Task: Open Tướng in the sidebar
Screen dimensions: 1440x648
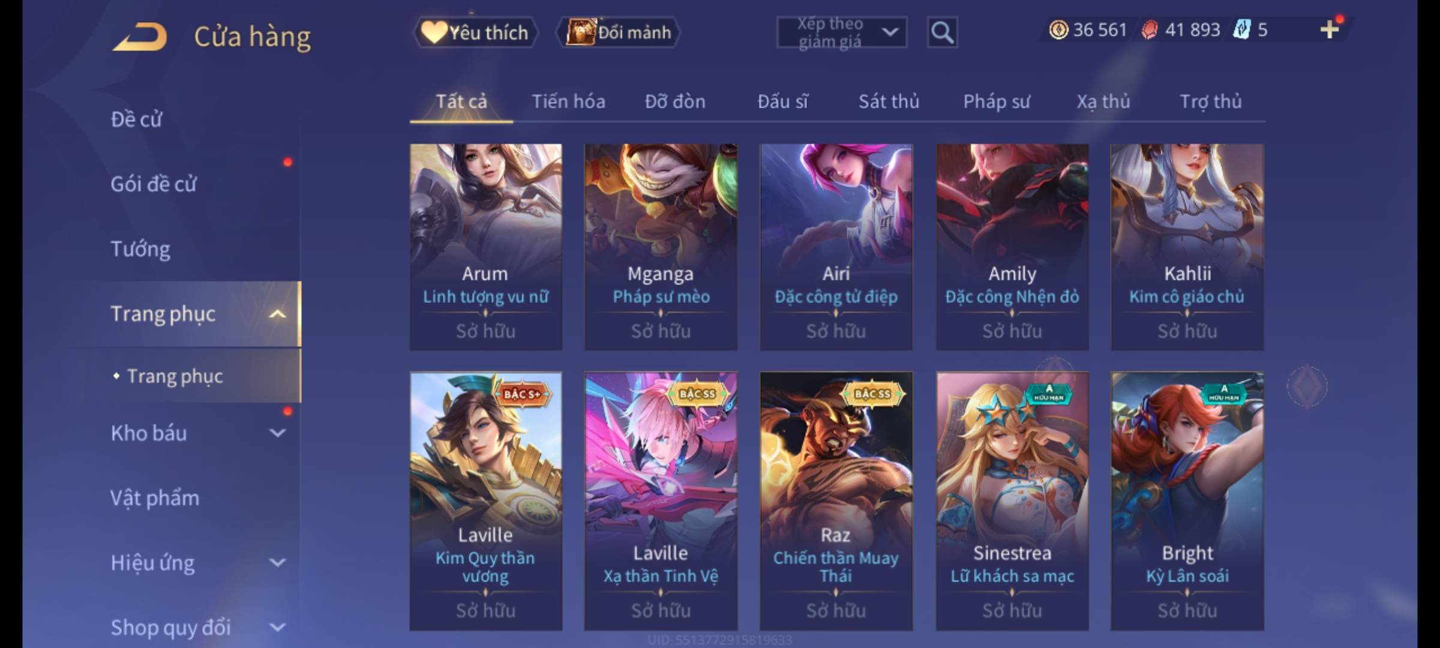Action: (140, 248)
